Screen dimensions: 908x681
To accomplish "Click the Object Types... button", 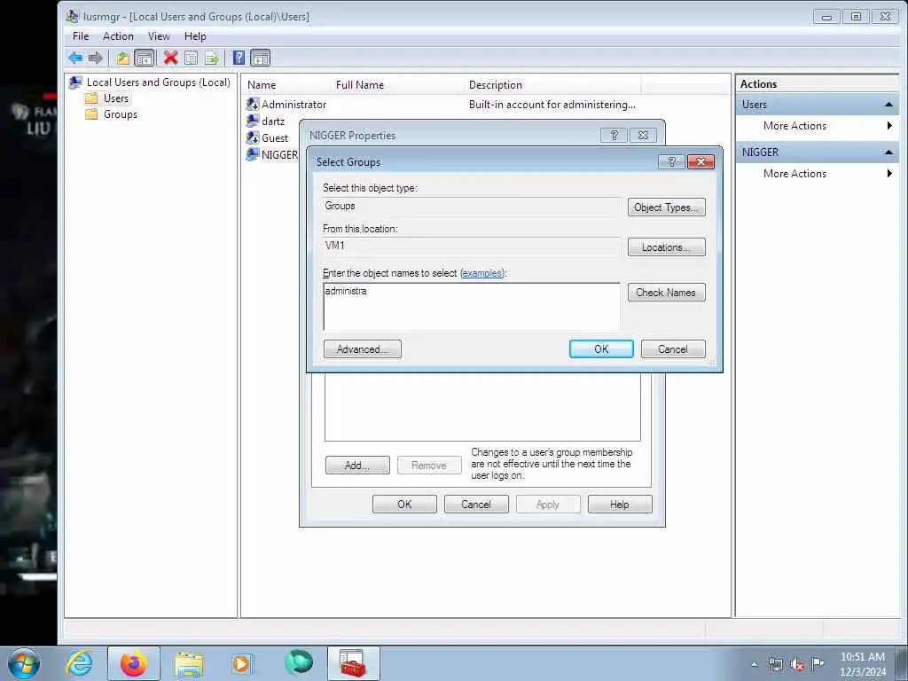I will (x=667, y=207).
